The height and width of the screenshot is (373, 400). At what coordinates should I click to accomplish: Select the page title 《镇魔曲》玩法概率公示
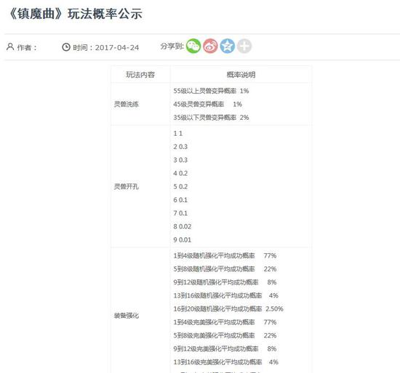(75, 14)
